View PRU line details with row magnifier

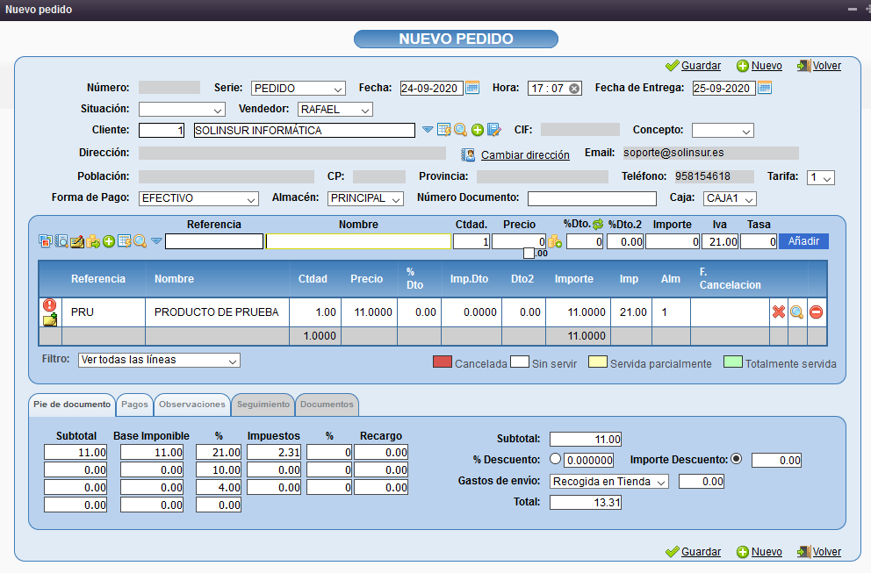pyautogui.click(x=796, y=312)
